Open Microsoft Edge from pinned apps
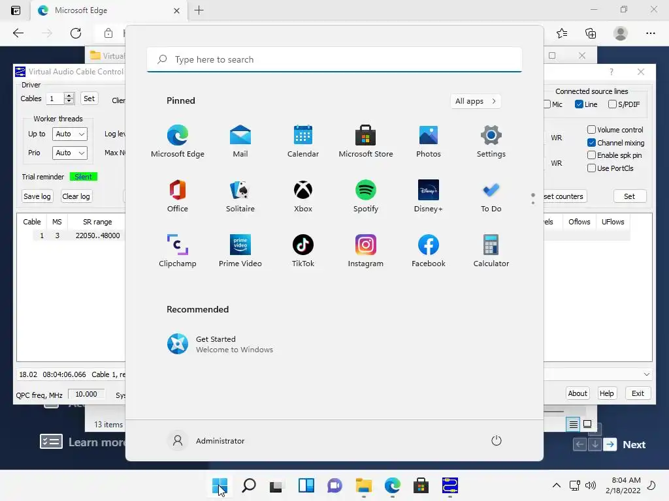 point(178,141)
